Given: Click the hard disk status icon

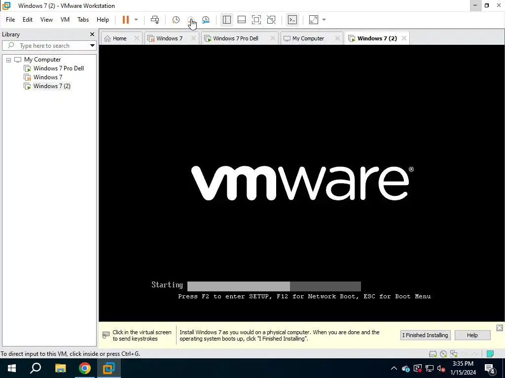Looking at the screenshot, I should pos(433,354).
